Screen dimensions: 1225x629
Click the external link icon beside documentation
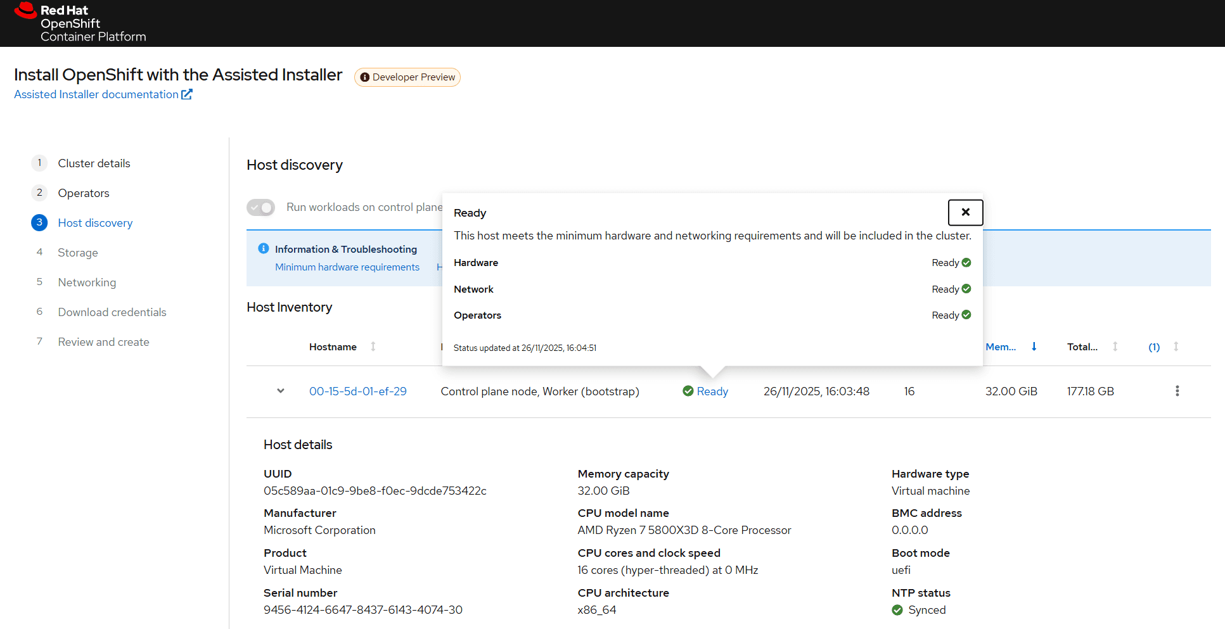click(x=187, y=94)
